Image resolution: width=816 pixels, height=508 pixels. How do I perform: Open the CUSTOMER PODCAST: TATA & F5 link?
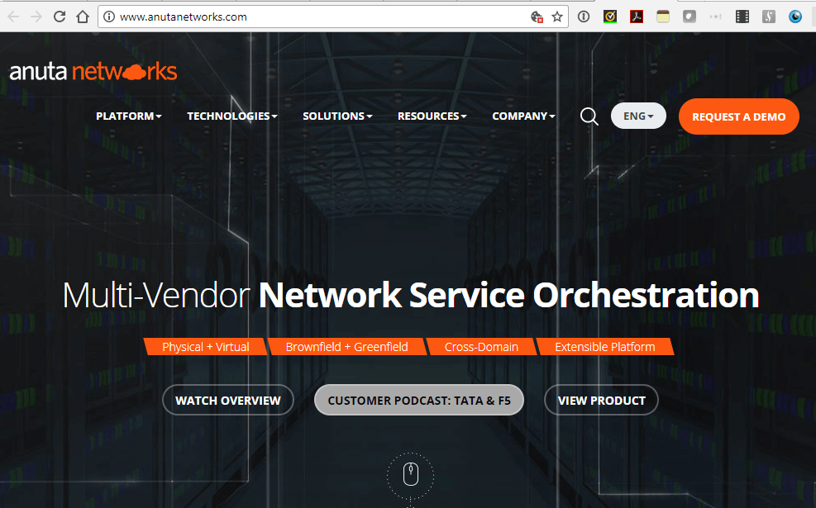point(418,400)
